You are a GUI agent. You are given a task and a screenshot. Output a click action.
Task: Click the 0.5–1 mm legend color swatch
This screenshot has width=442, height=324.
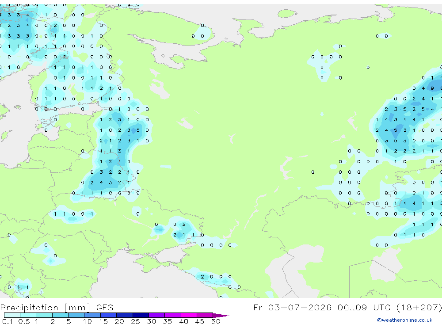click(x=28, y=315)
